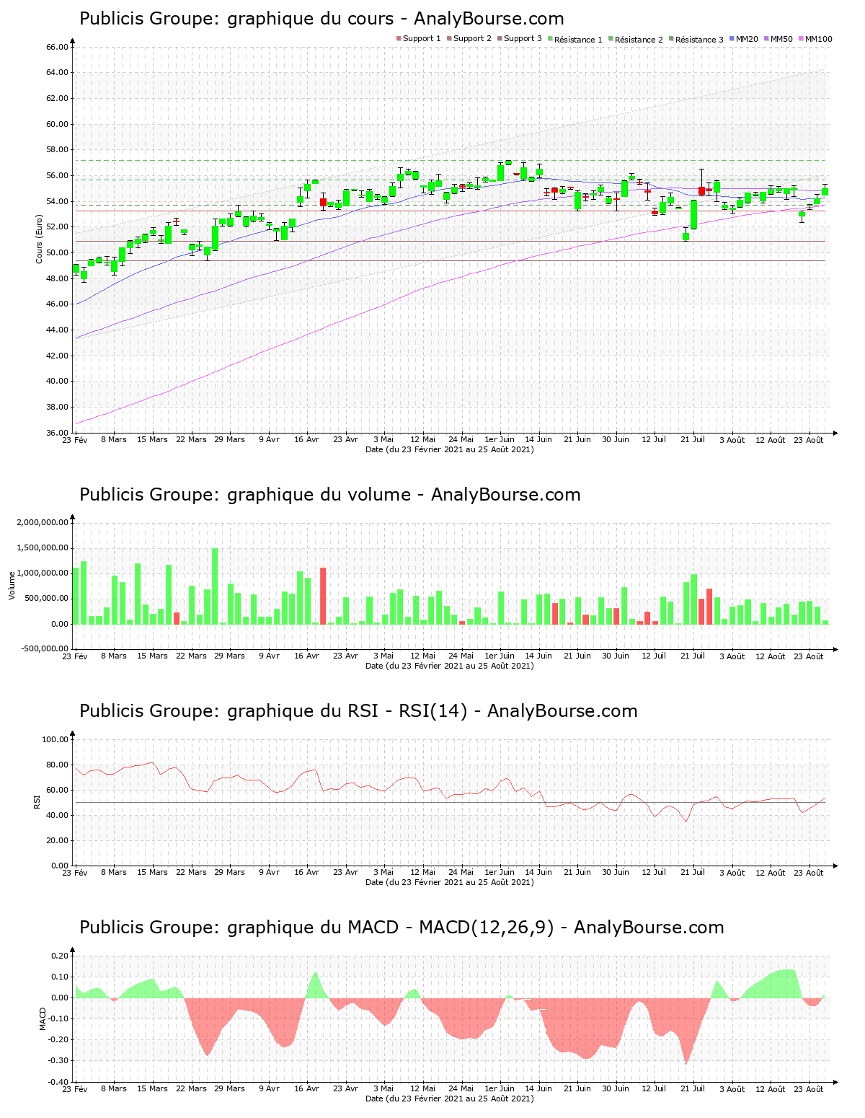Select the 'Support 3' legend label

[x=523, y=39]
